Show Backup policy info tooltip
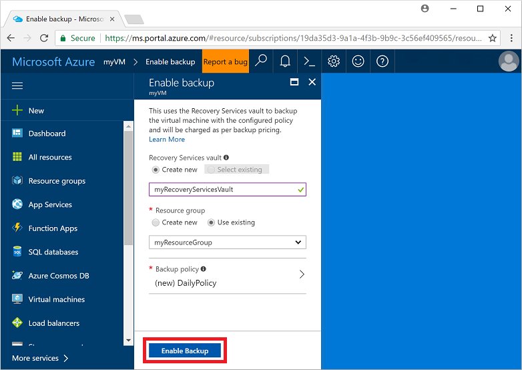The height and width of the screenshot is (370, 522). click(x=204, y=268)
